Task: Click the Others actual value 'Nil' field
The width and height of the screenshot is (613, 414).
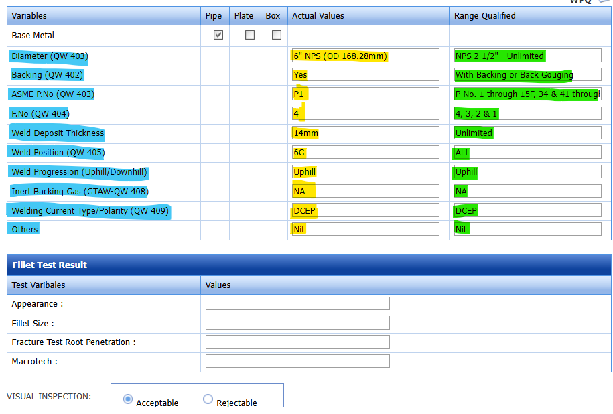Action: 365,229
